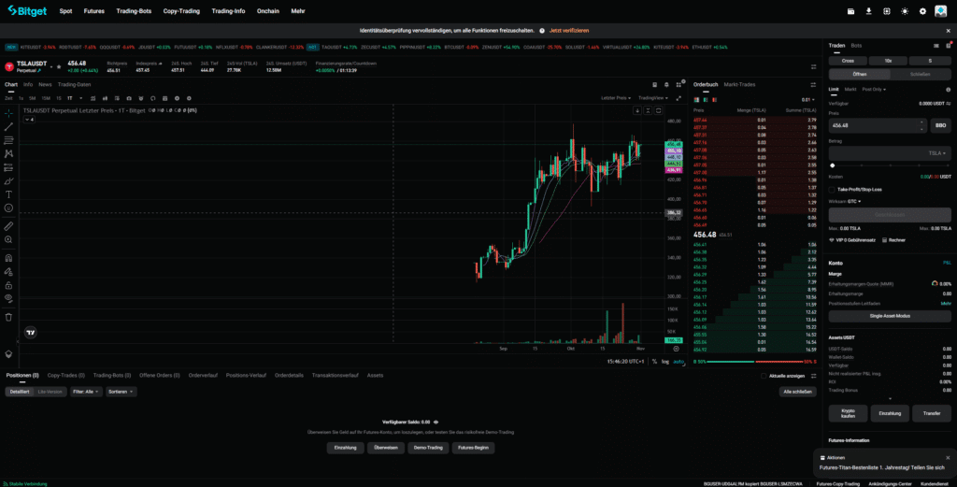Open the Copy-Trading menu
Screen dimensions: 957x487
[181, 11]
